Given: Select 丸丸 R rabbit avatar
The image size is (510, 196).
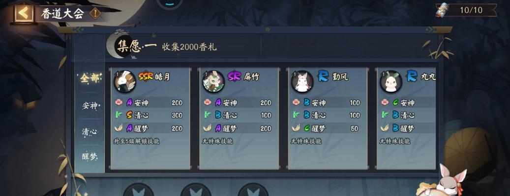Looking at the screenshot, I should point(391,81).
